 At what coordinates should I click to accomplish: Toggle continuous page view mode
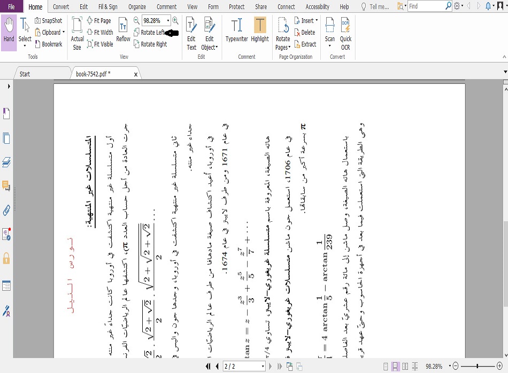point(396,367)
